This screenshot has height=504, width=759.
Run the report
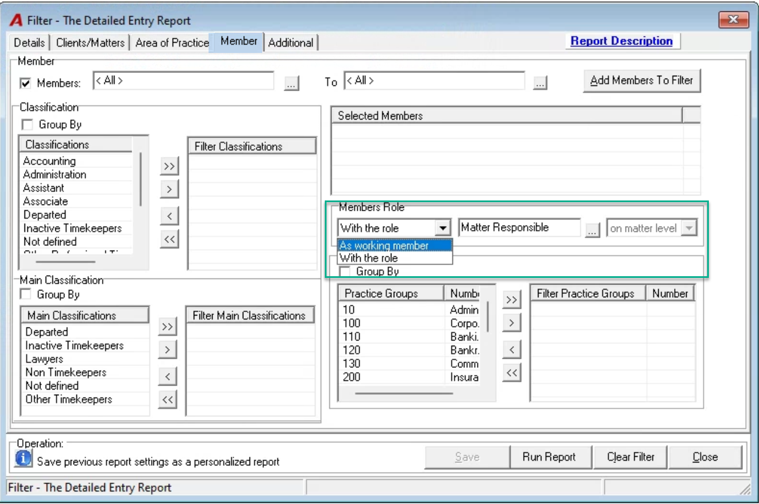coord(549,457)
